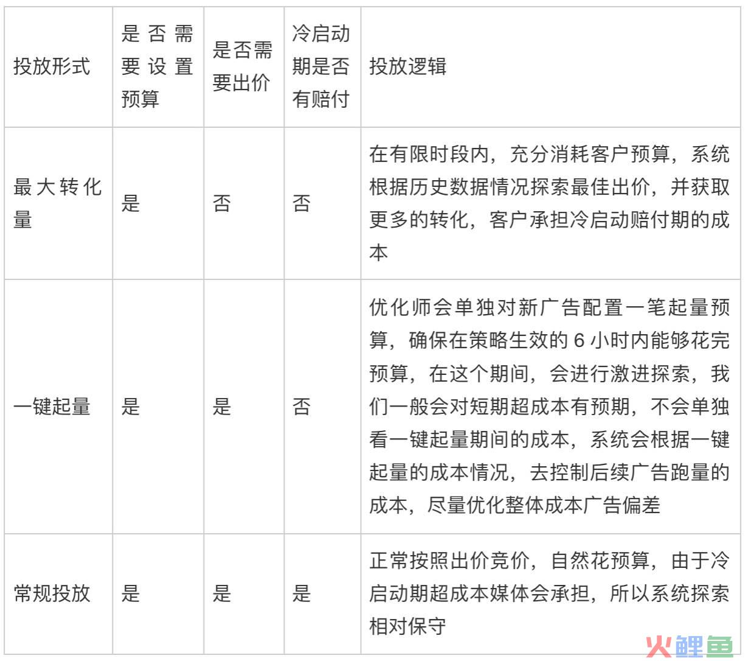This screenshot has width=748, height=661.
Task: Select the logic text starting 优化师会单独
Action: coord(549,407)
